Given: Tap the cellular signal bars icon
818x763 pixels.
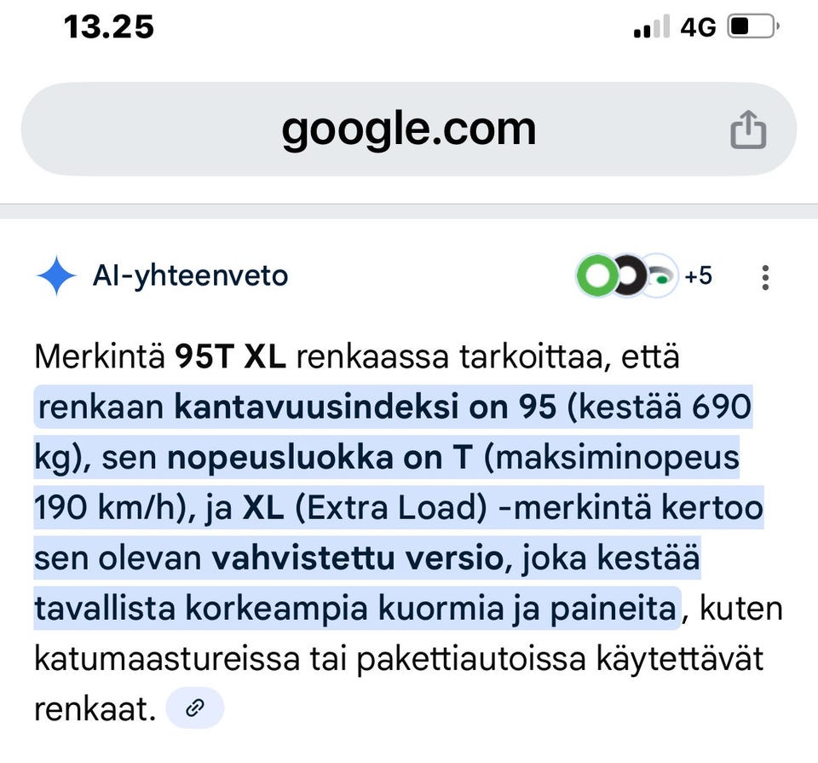Looking at the screenshot, I should click(x=649, y=25).
